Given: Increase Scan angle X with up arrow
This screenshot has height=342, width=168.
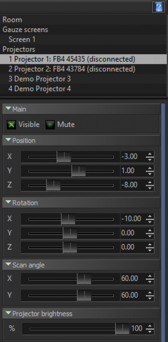Looking at the screenshot, I should (150, 276).
